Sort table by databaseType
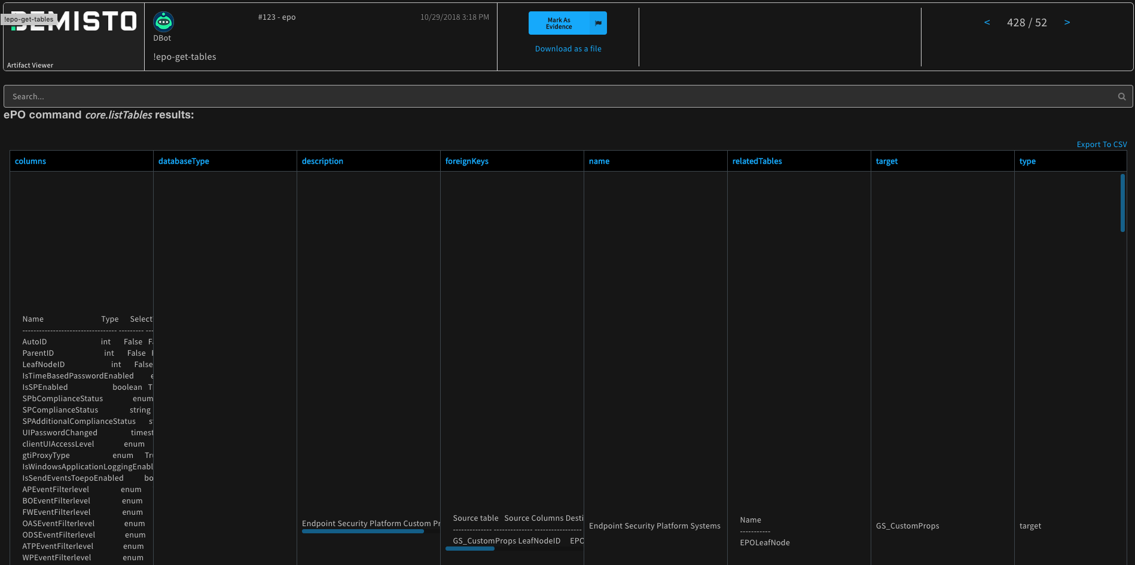Image resolution: width=1135 pixels, height=565 pixels. 184,161
